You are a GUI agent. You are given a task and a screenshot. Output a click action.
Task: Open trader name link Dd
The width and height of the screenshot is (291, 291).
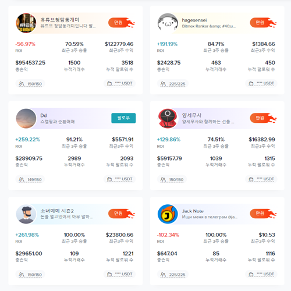44,115
